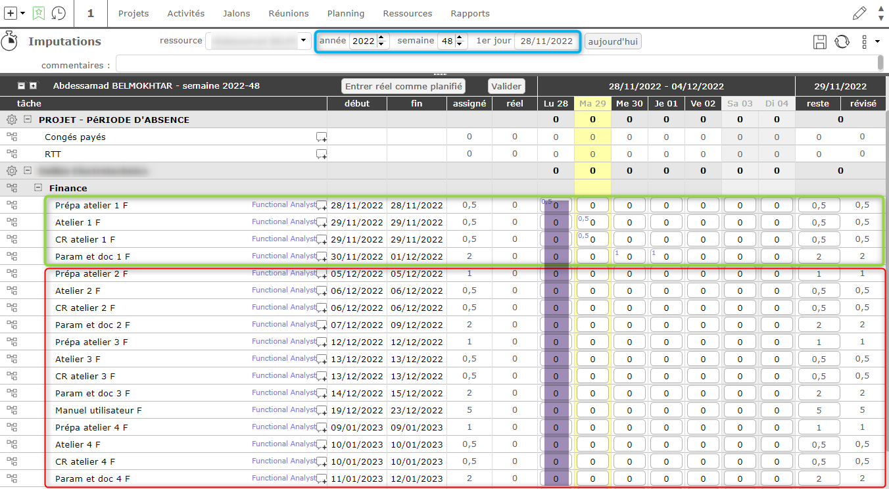
Task: Open the Planning menu
Action: coord(345,13)
